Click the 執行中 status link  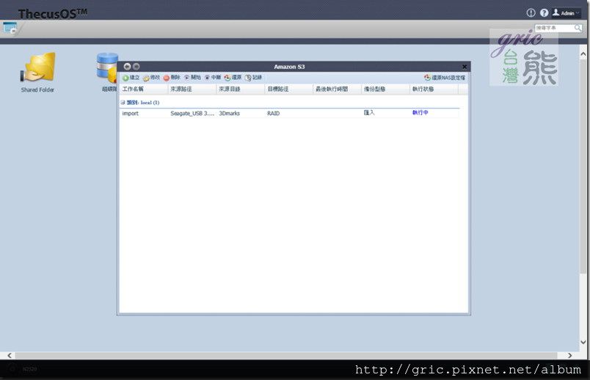420,112
